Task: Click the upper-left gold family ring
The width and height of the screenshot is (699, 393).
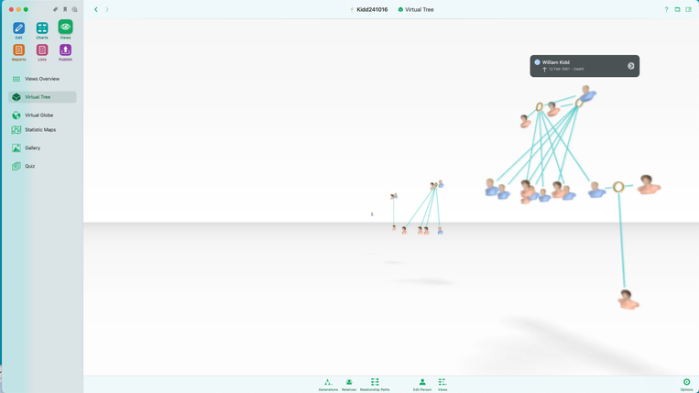Action: (x=540, y=107)
